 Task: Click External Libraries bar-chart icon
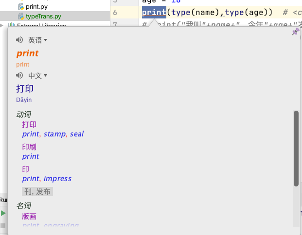pos(12,25)
